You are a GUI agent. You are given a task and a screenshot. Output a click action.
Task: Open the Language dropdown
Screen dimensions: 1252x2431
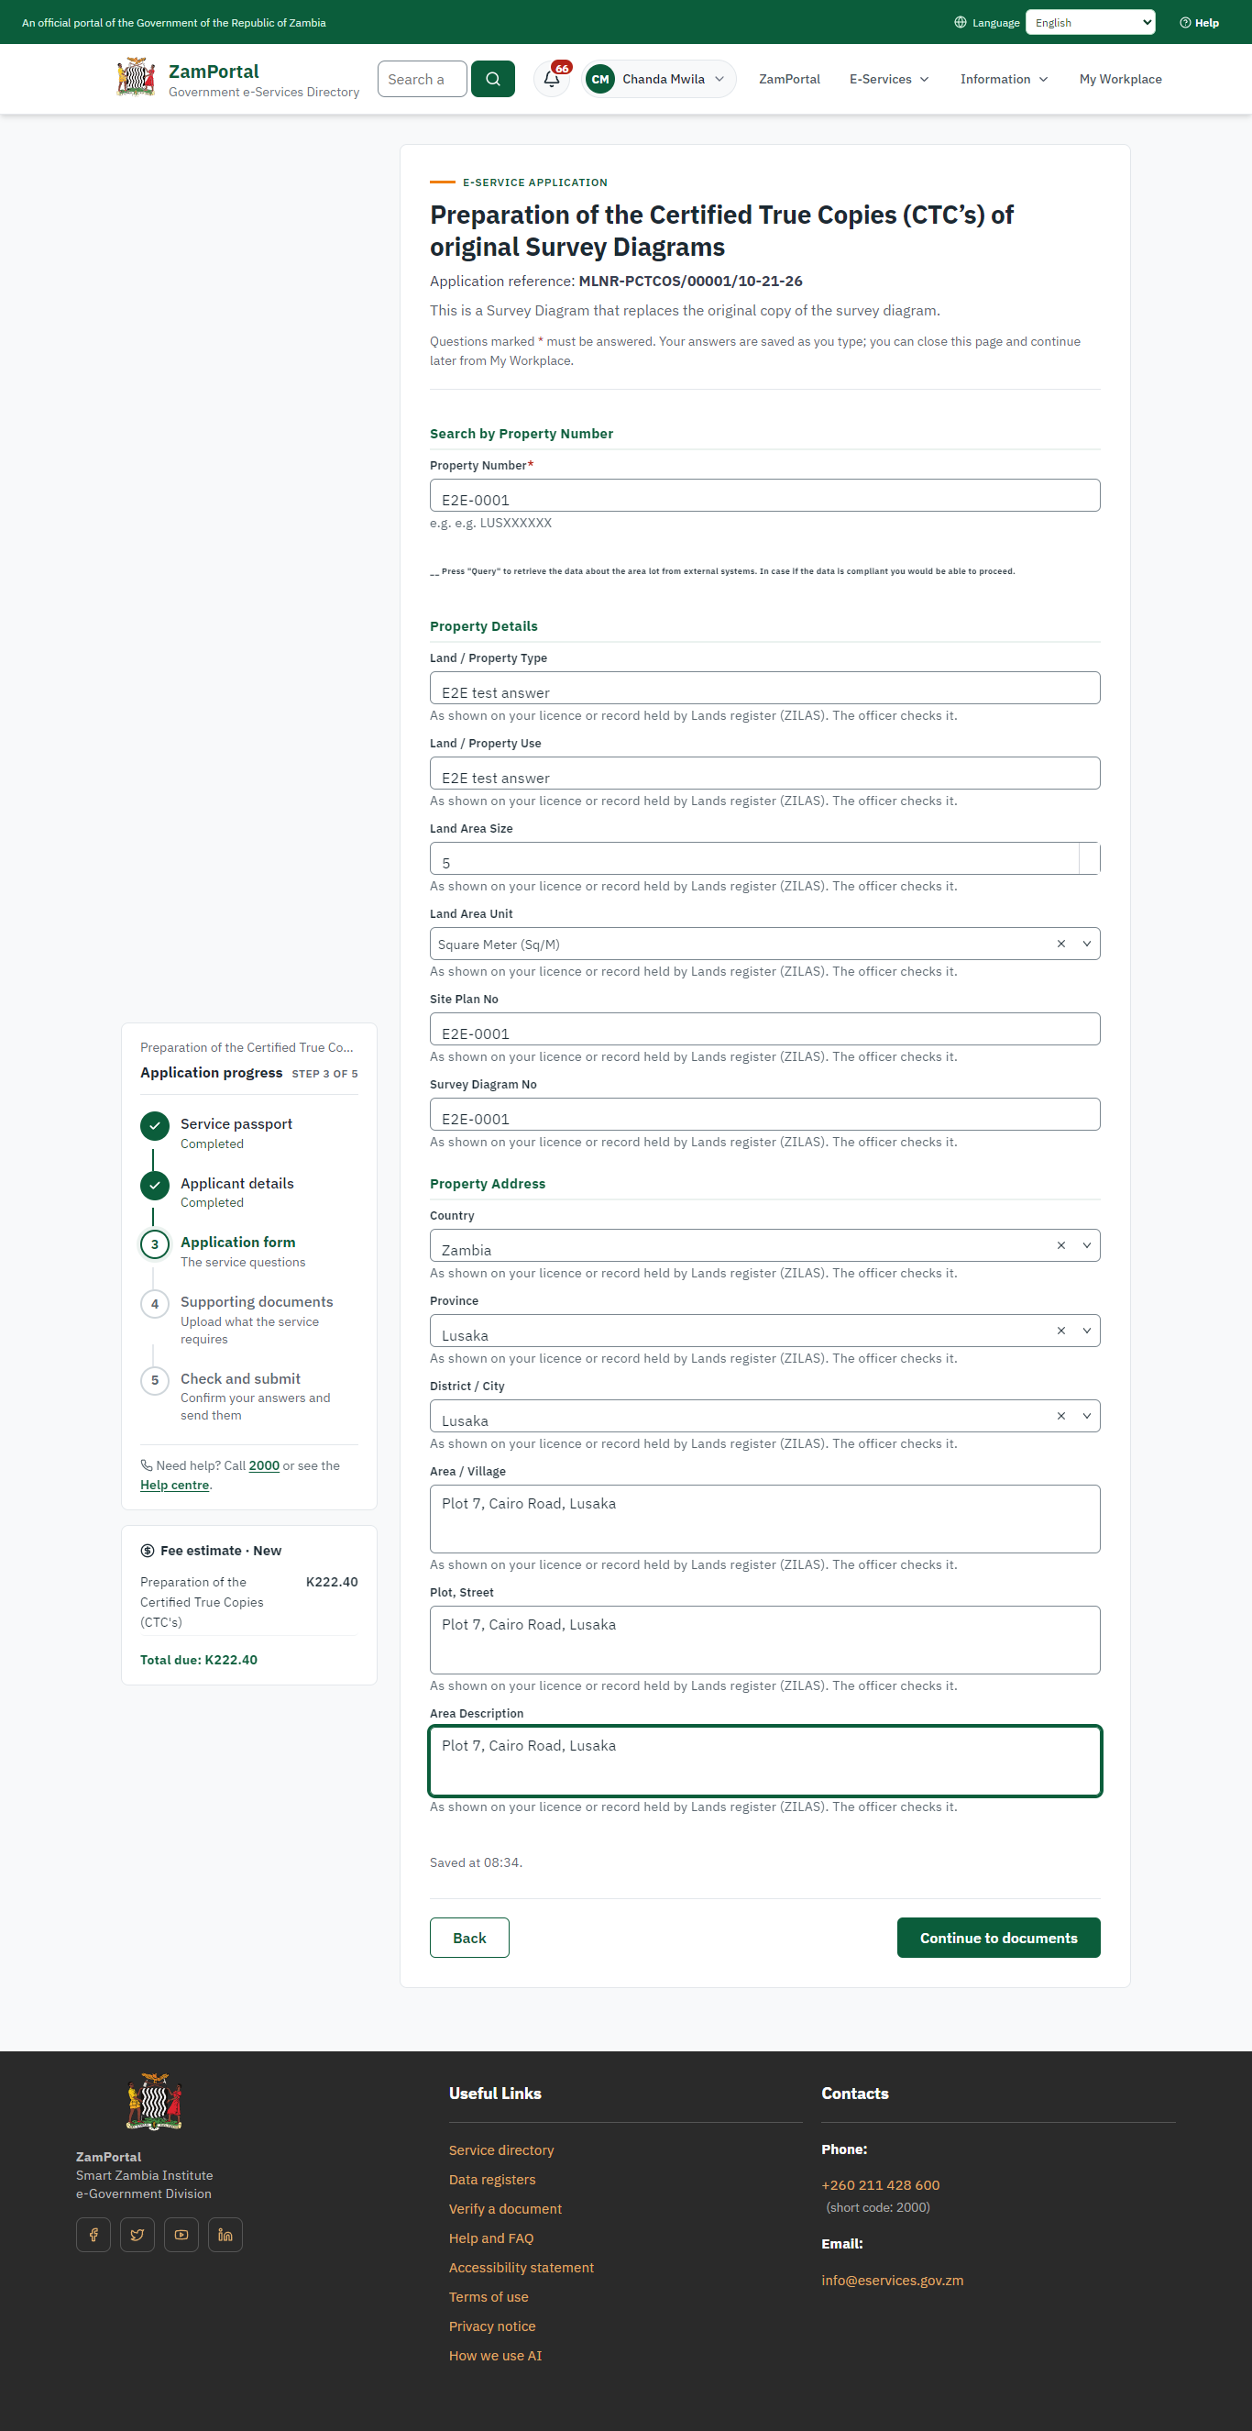[1090, 23]
